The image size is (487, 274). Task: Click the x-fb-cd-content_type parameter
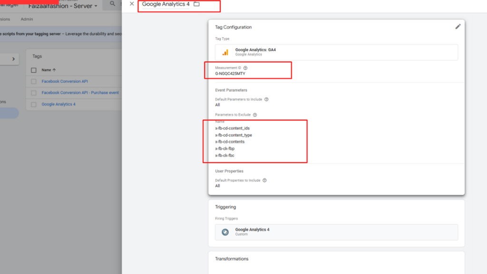[234, 135]
